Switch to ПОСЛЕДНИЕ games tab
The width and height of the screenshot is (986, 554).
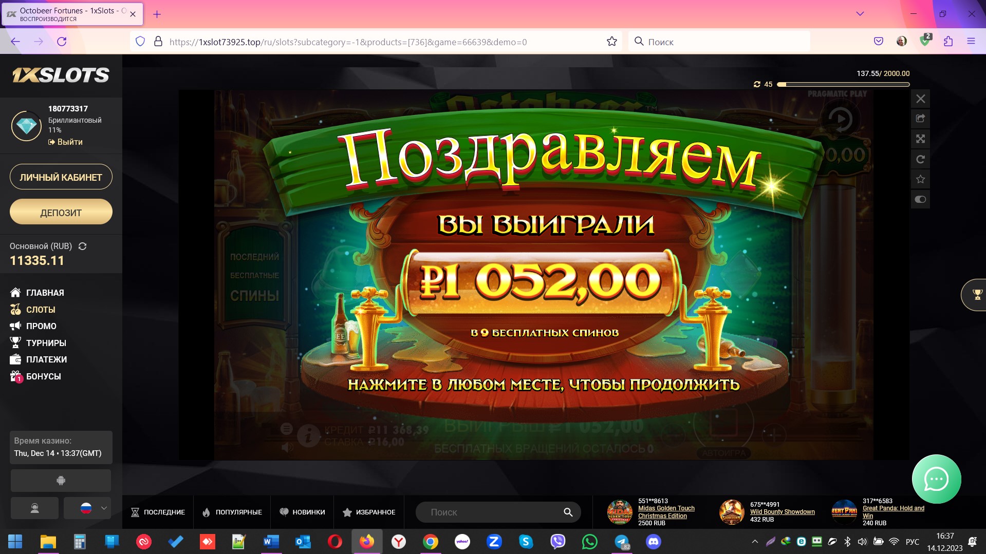point(158,512)
